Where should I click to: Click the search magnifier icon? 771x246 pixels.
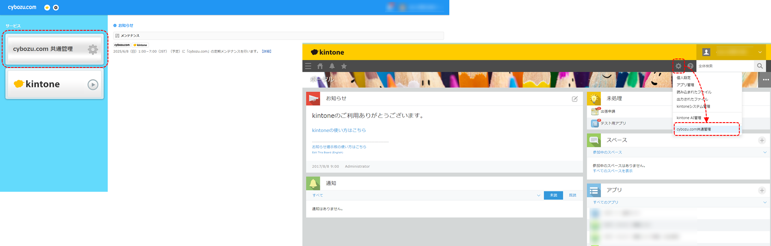tap(760, 66)
